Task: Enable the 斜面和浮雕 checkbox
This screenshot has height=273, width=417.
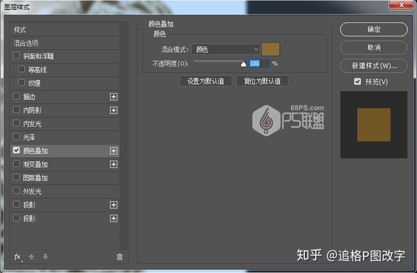Action: pos(17,56)
